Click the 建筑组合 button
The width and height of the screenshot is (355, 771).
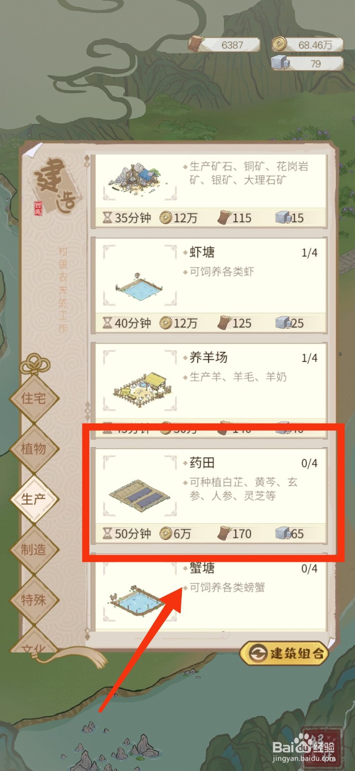(284, 653)
